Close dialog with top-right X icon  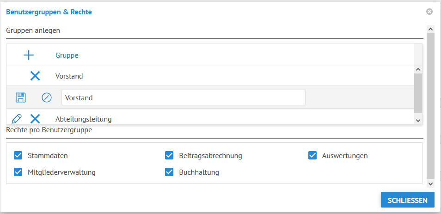(429, 12)
